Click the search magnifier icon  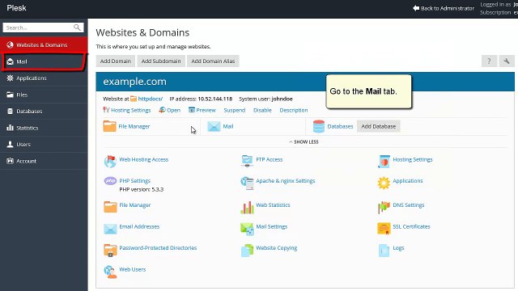(x=77, y=27)
